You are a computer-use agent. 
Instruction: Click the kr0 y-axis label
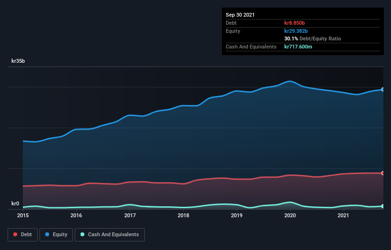(x=15, y=203)
